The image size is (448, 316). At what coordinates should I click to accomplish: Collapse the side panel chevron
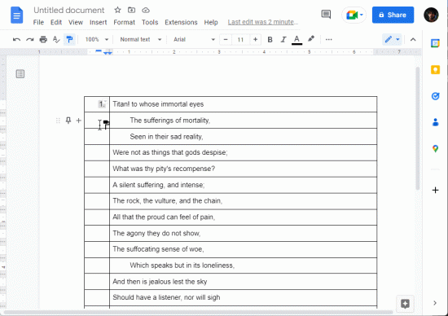(x=435, y=303)
